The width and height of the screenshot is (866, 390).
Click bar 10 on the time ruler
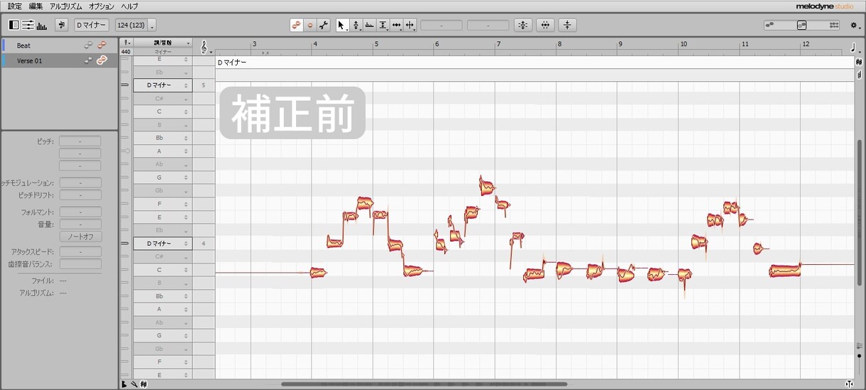[x=684, y=44]
